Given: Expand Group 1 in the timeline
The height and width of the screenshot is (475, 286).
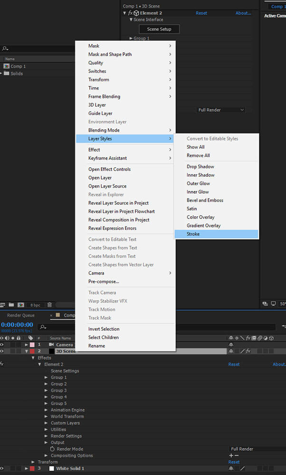Looking at the screenshot, I should click(46, 378).
